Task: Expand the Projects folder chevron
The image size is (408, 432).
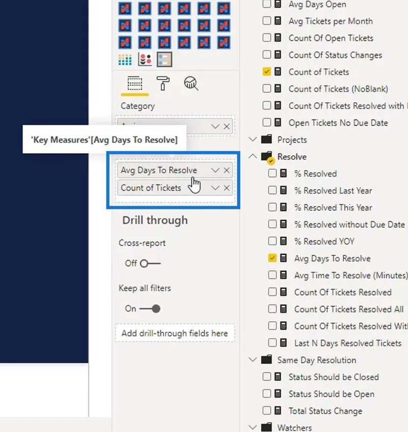Action: (x=252, y=139)
